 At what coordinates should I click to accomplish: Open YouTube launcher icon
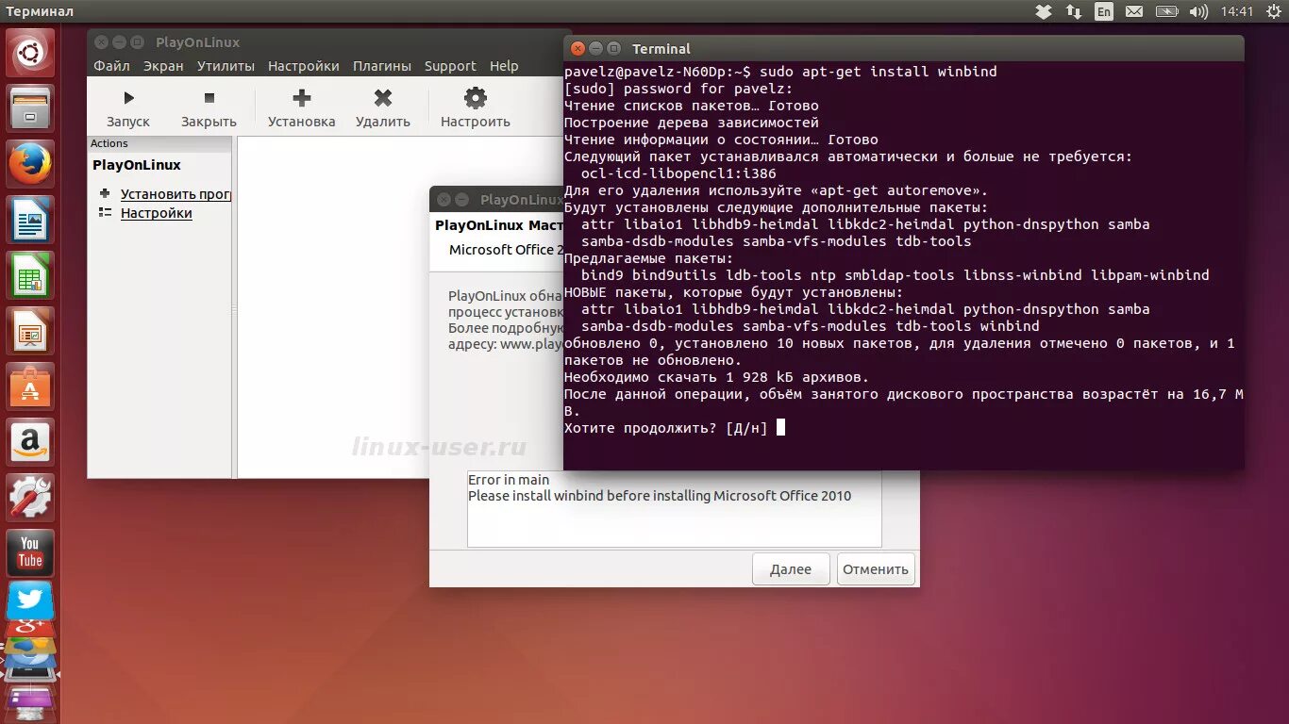[x=30, y=553]
